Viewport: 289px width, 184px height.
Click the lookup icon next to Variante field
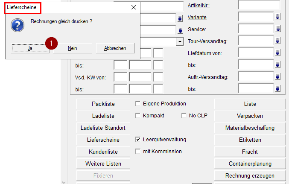tap(278, 17)
